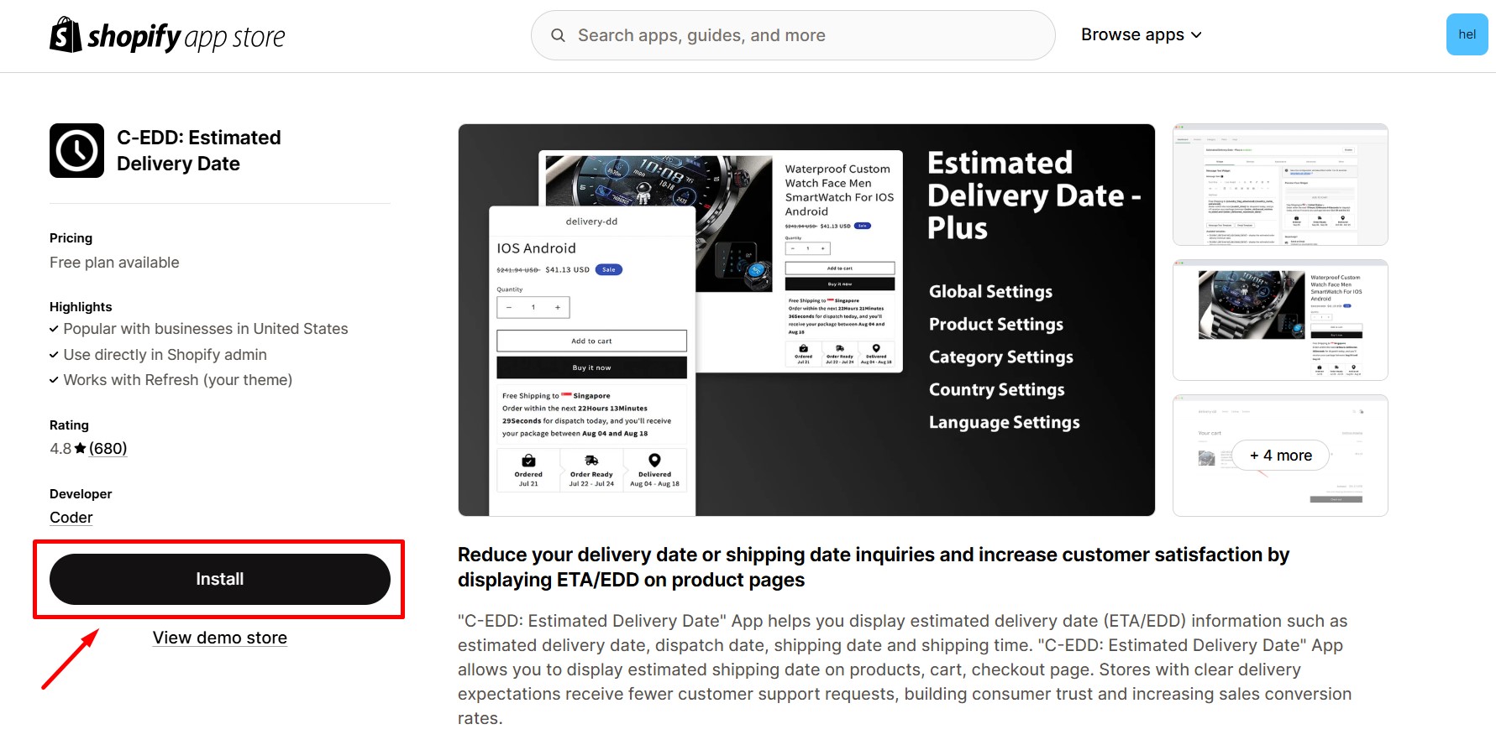Open the (680) reviews link
1496x745 pixels.
(x=108, y=448)
